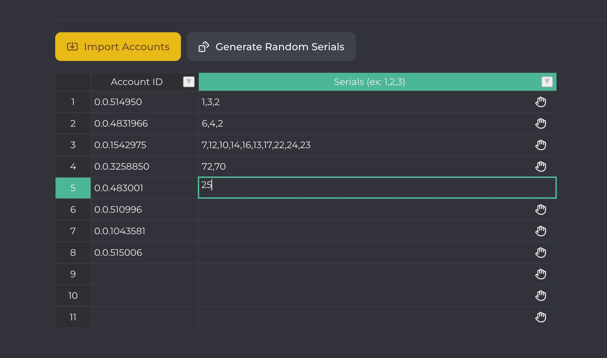Click the hand icon for serials 72,70
Image resolution: width=607 pixels, height=358 pixels.
[x=540, y=166]
